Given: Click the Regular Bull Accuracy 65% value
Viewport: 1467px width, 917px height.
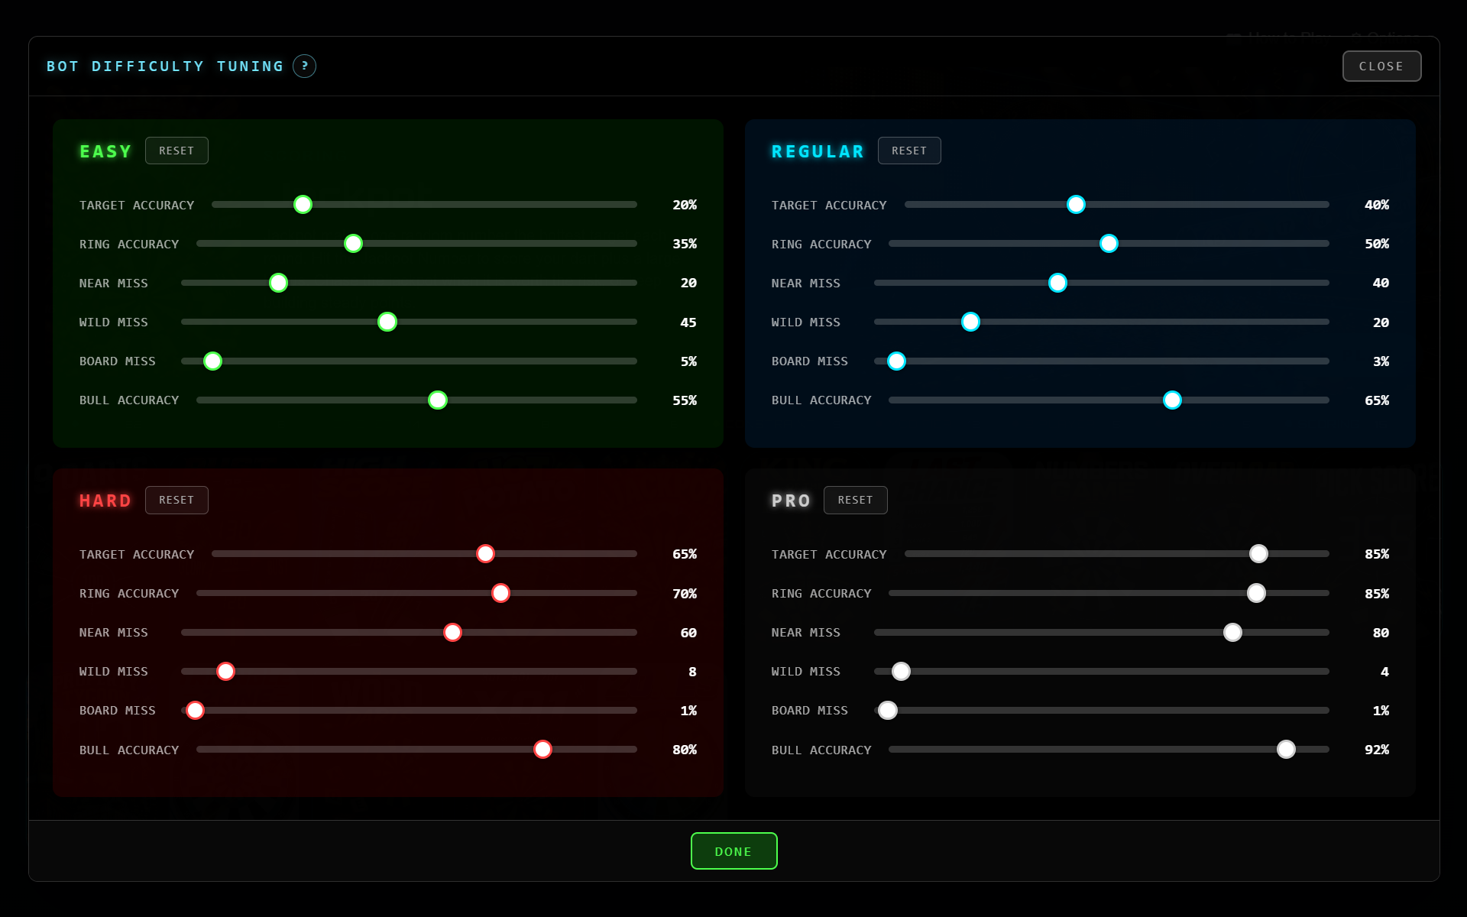Looking at the screenshot, I should (1377, 400).
